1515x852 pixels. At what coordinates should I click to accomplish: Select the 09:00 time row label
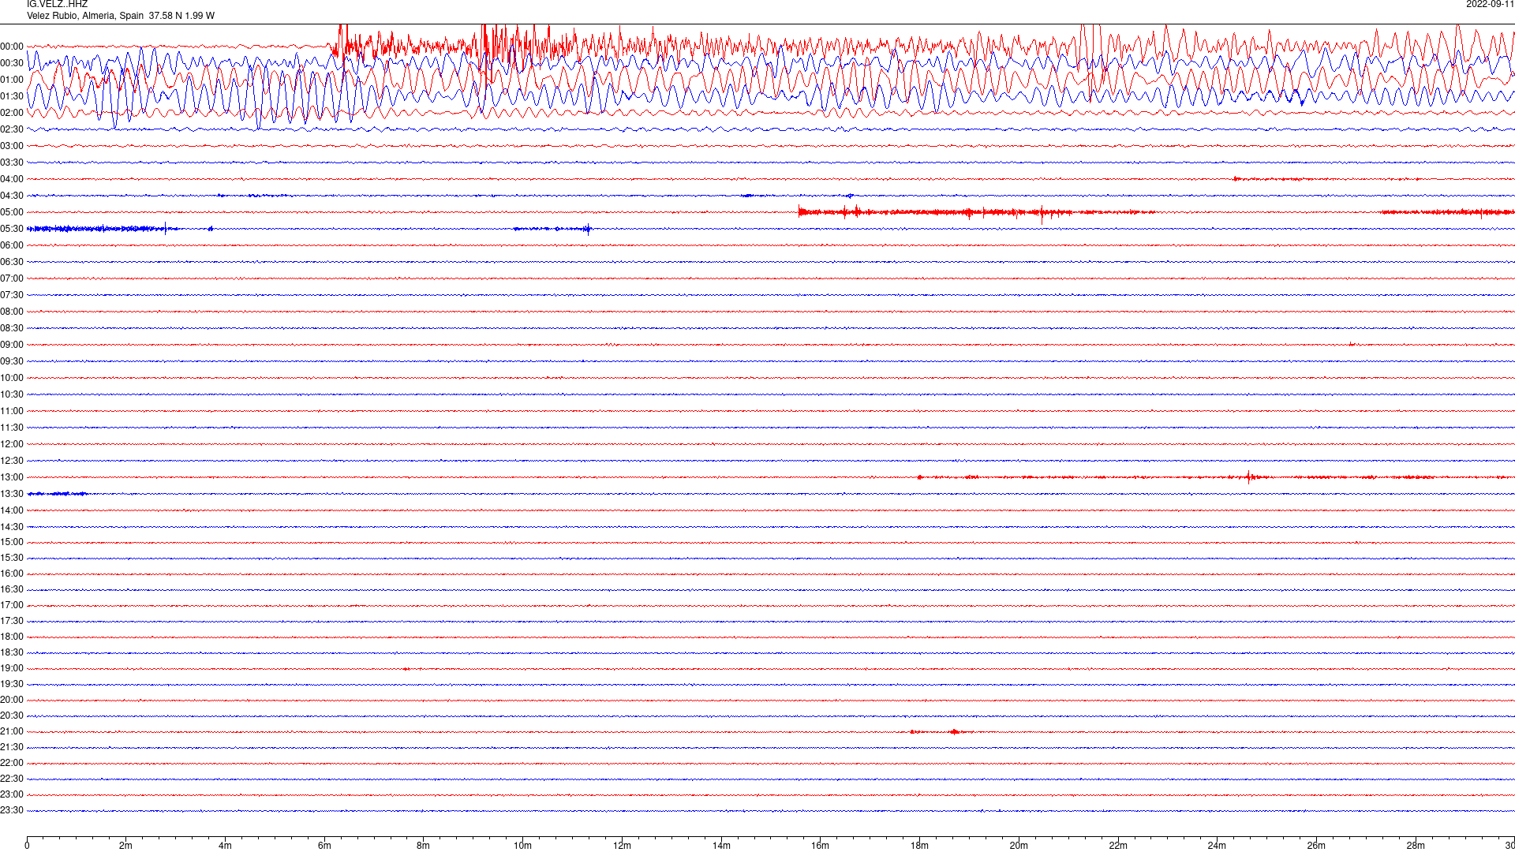point(12,345)
